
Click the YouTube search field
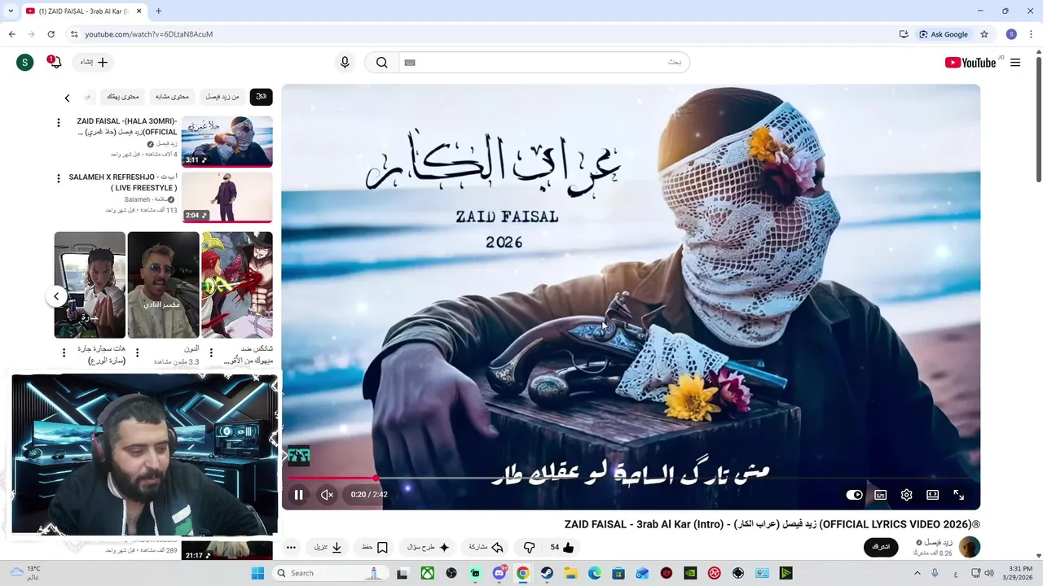click(544, 63)
